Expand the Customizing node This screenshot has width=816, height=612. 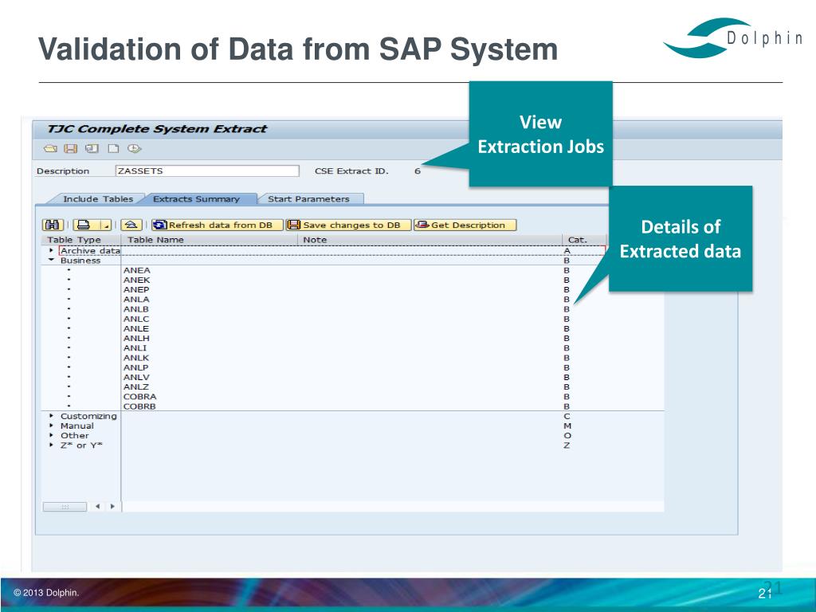pyautogui.click(x=51, y=416)
